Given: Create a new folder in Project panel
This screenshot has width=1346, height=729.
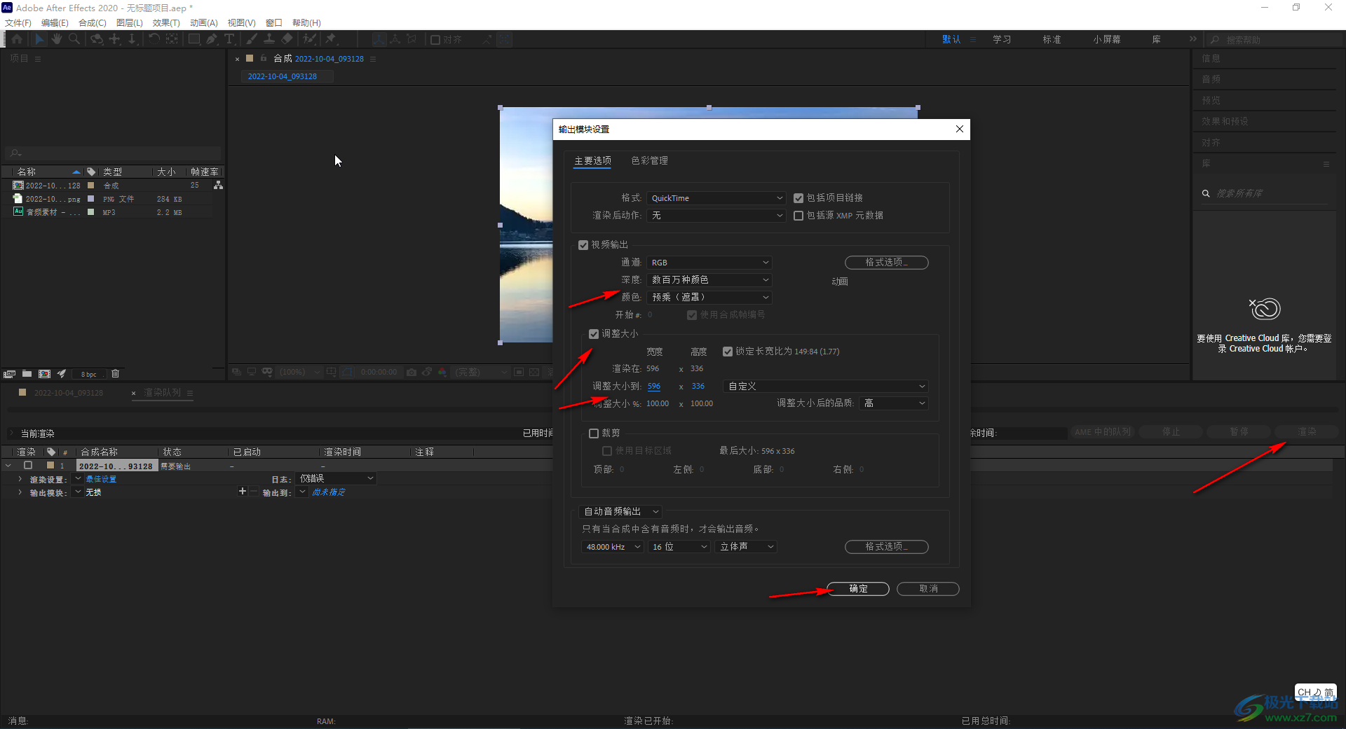Looking at the screenshot, I should pyautogui.click(x=27, y=374).
